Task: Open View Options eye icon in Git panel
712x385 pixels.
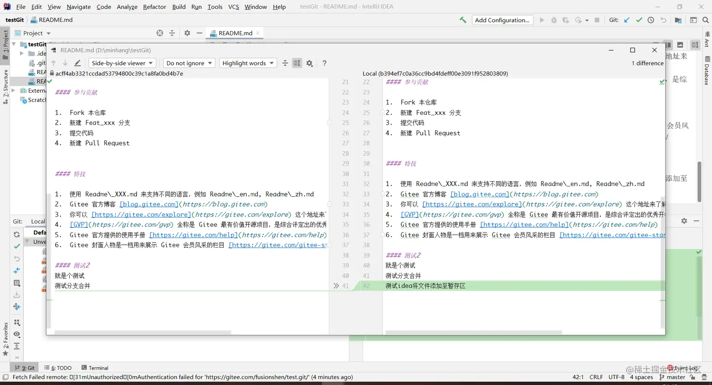Action: tap(16, 334)
